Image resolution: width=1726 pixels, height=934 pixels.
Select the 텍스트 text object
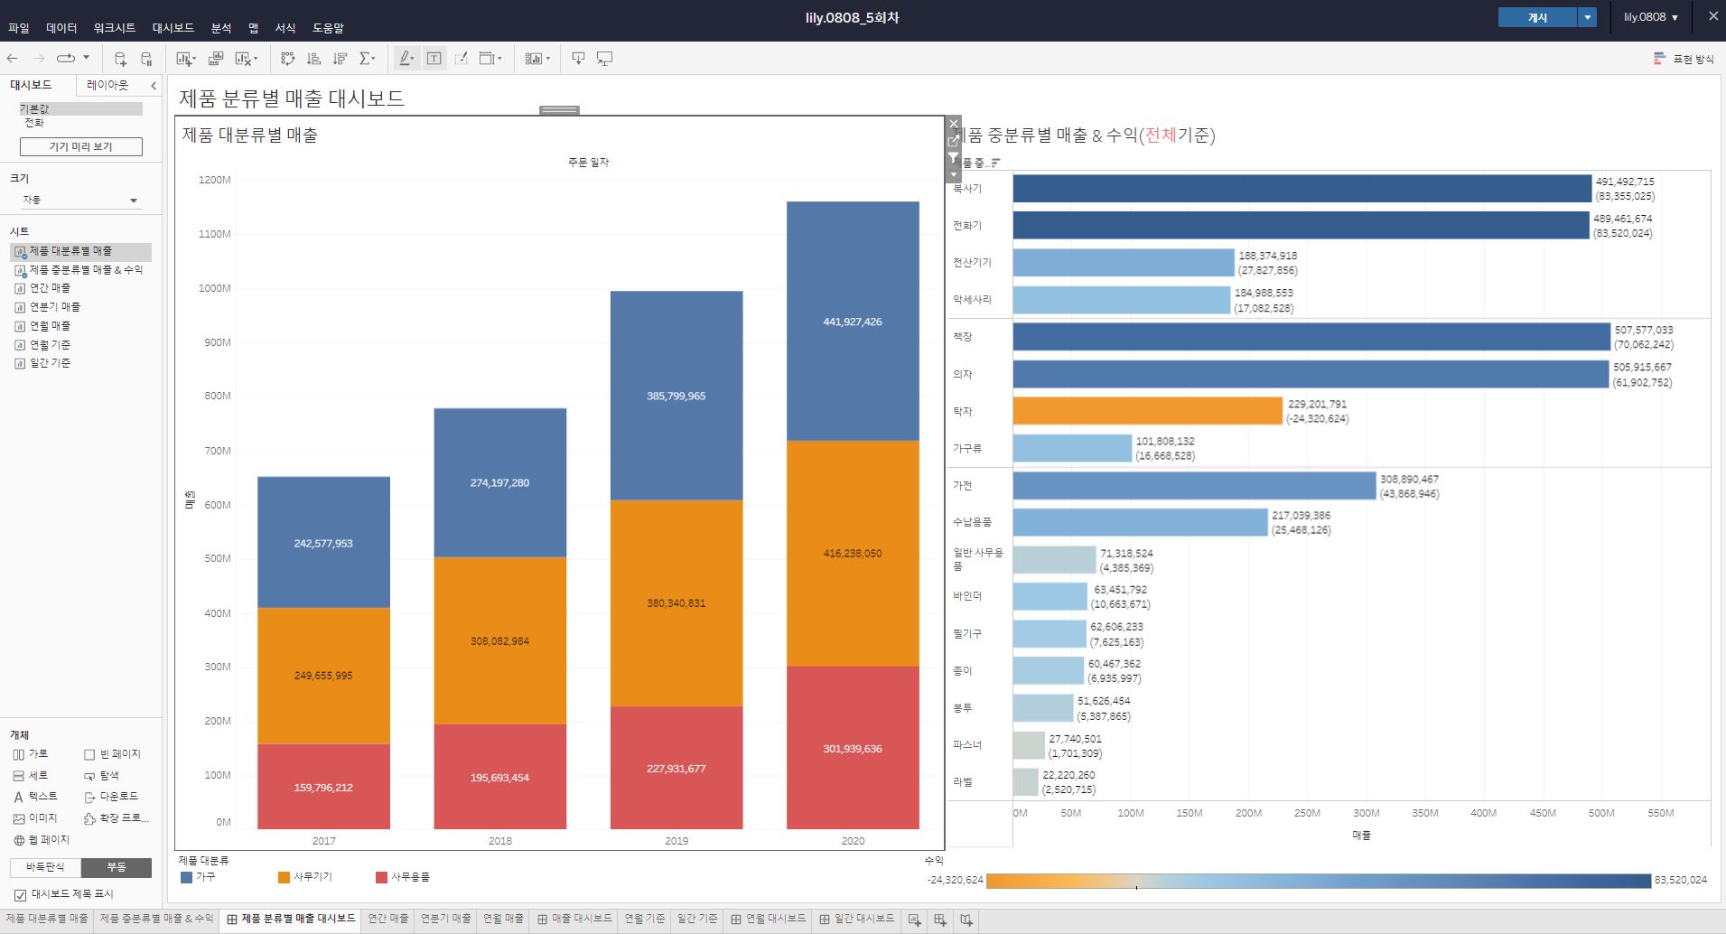coord(35,797)
